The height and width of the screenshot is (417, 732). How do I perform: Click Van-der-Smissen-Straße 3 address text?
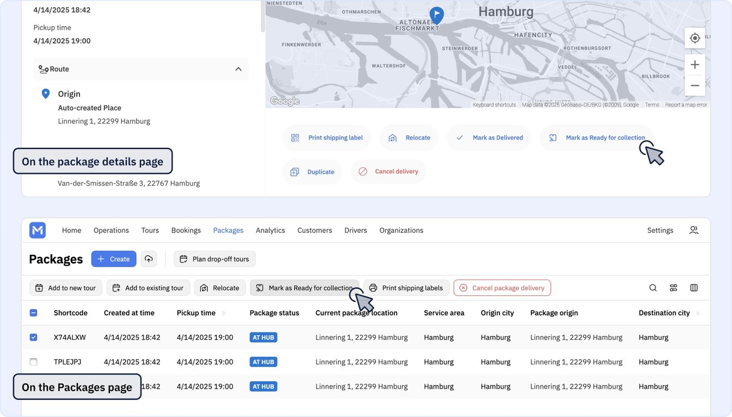pos(129,184)
